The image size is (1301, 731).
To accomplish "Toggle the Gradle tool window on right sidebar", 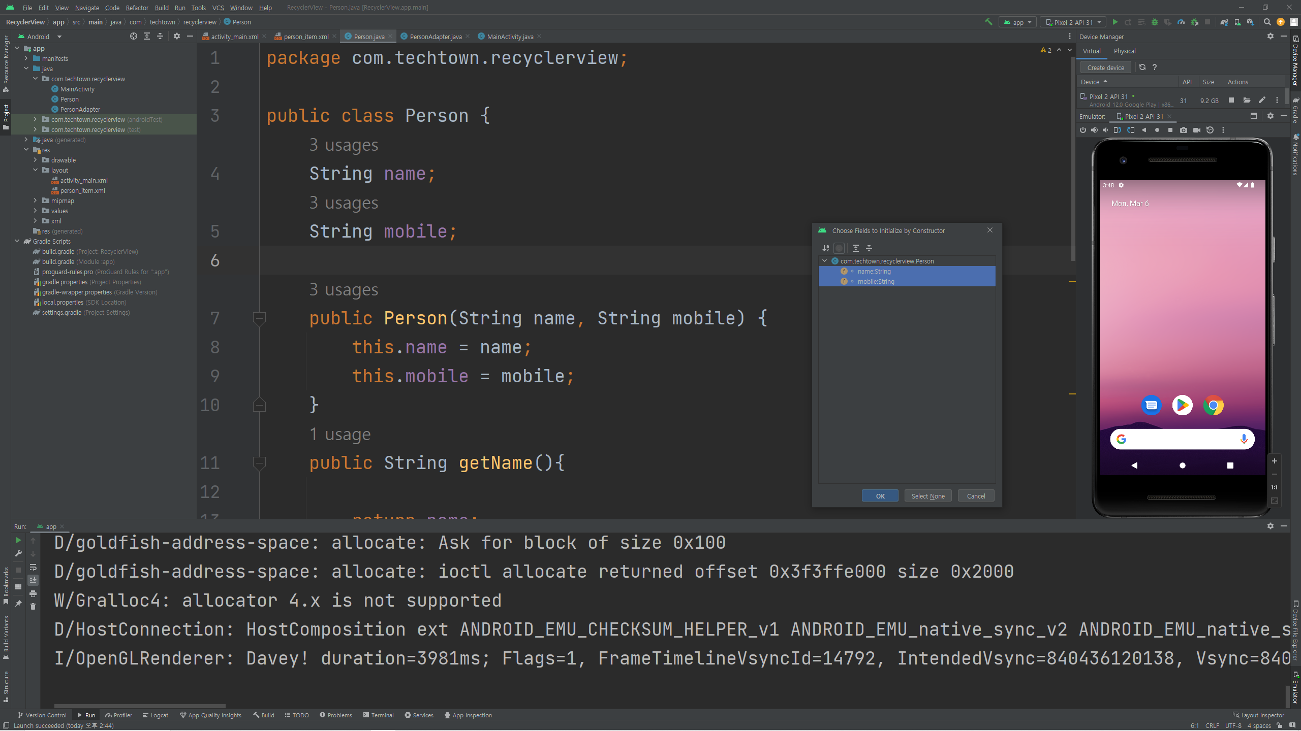I will pyautogui.click(x=1295, y=110).
